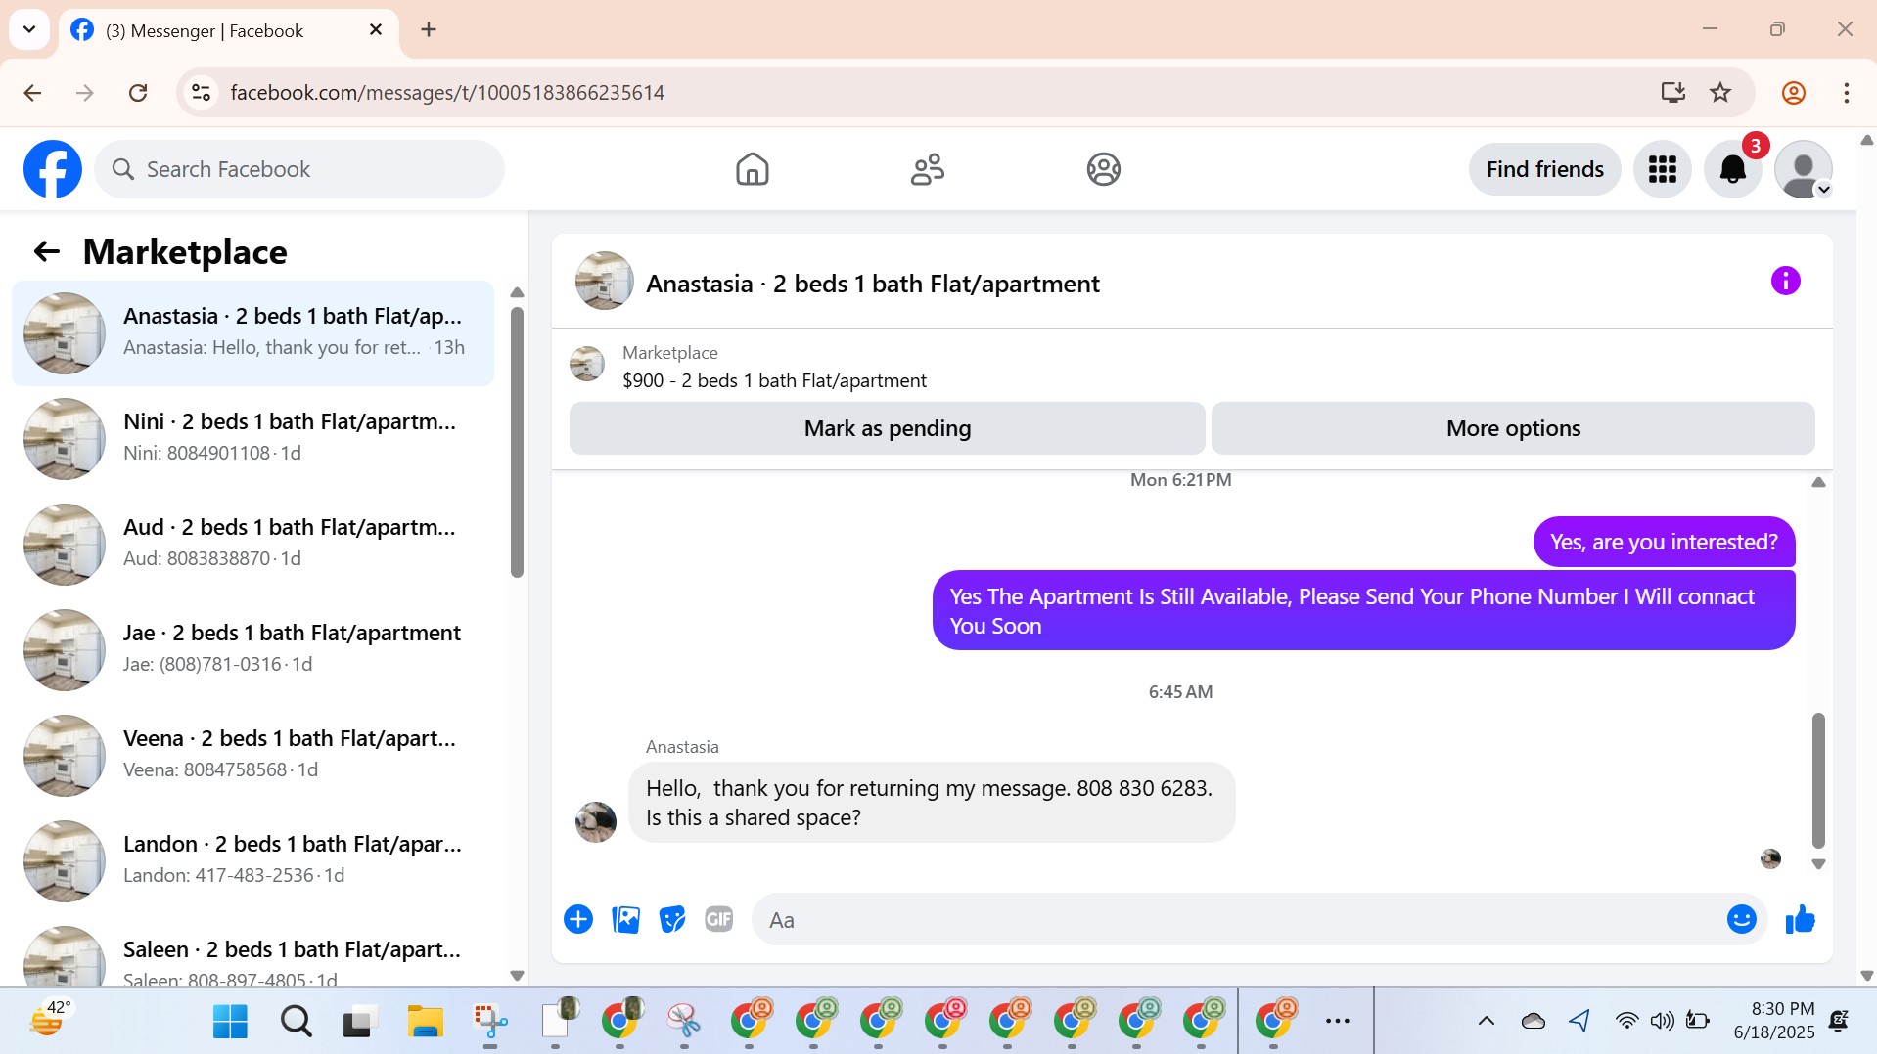Open the Facebook logo home link
The image size is (1877, 1054).
click(x=53, y=169)
